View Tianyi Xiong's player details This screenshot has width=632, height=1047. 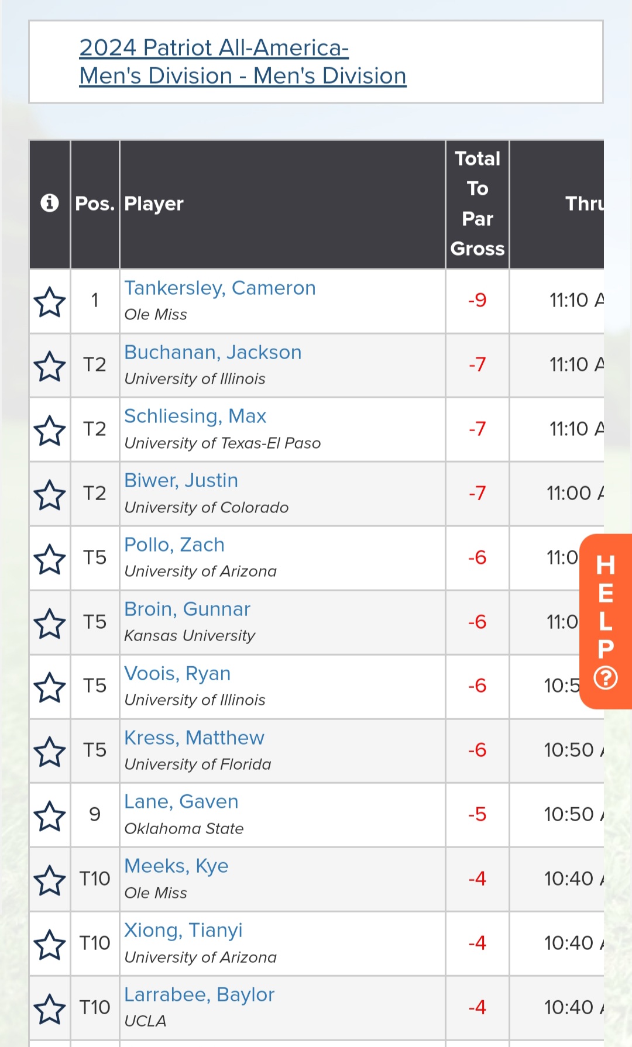(183, 930)
